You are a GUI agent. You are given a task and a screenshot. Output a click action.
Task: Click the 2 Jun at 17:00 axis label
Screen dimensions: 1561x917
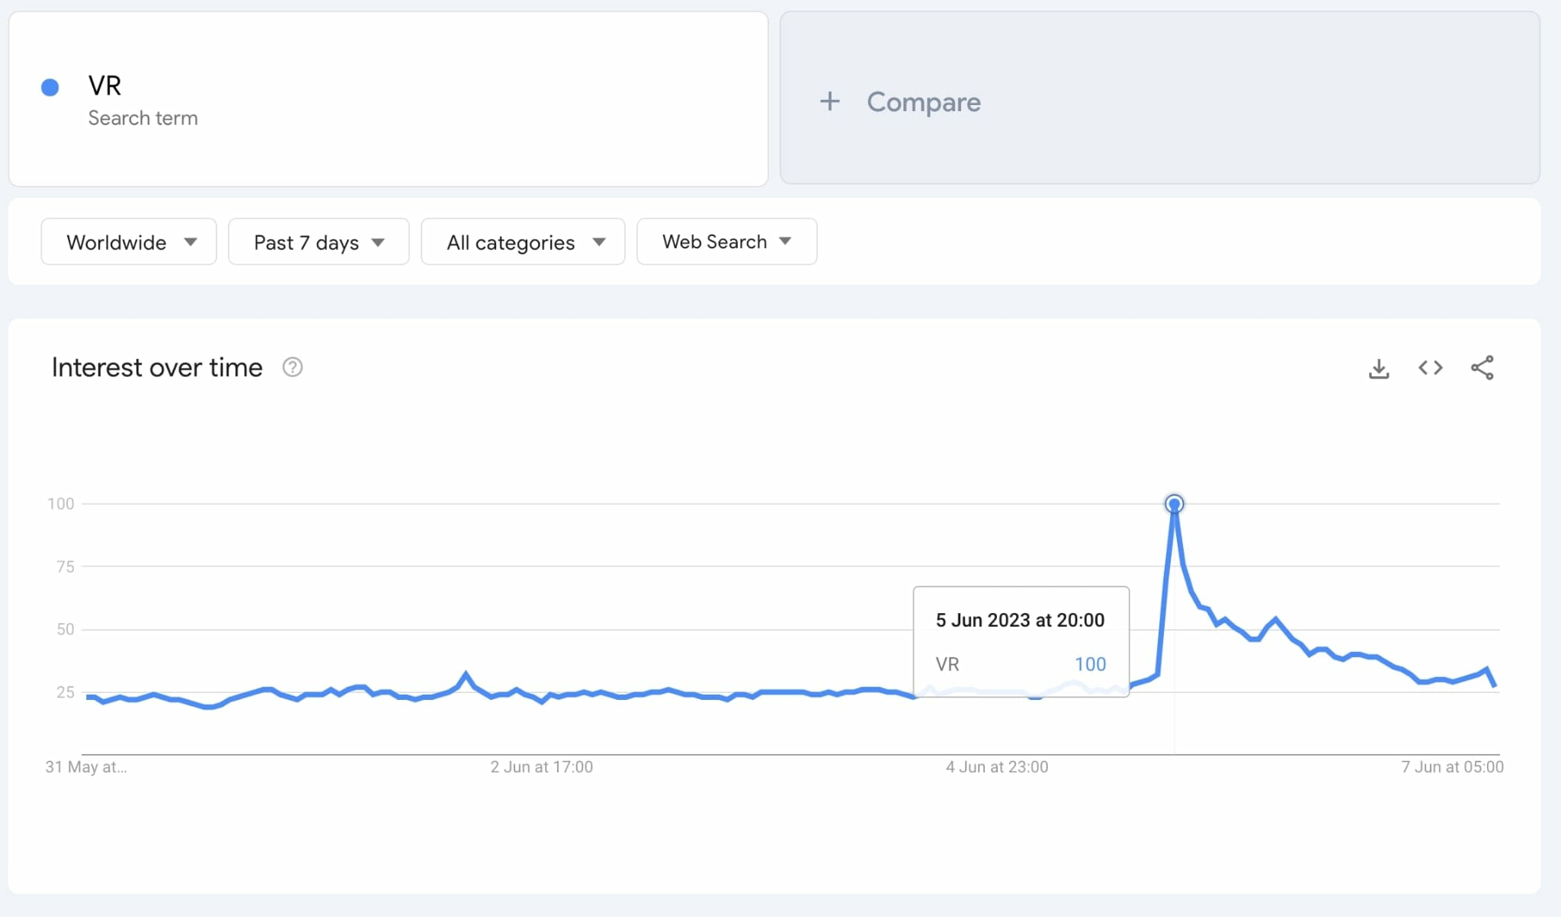(541, 767)
